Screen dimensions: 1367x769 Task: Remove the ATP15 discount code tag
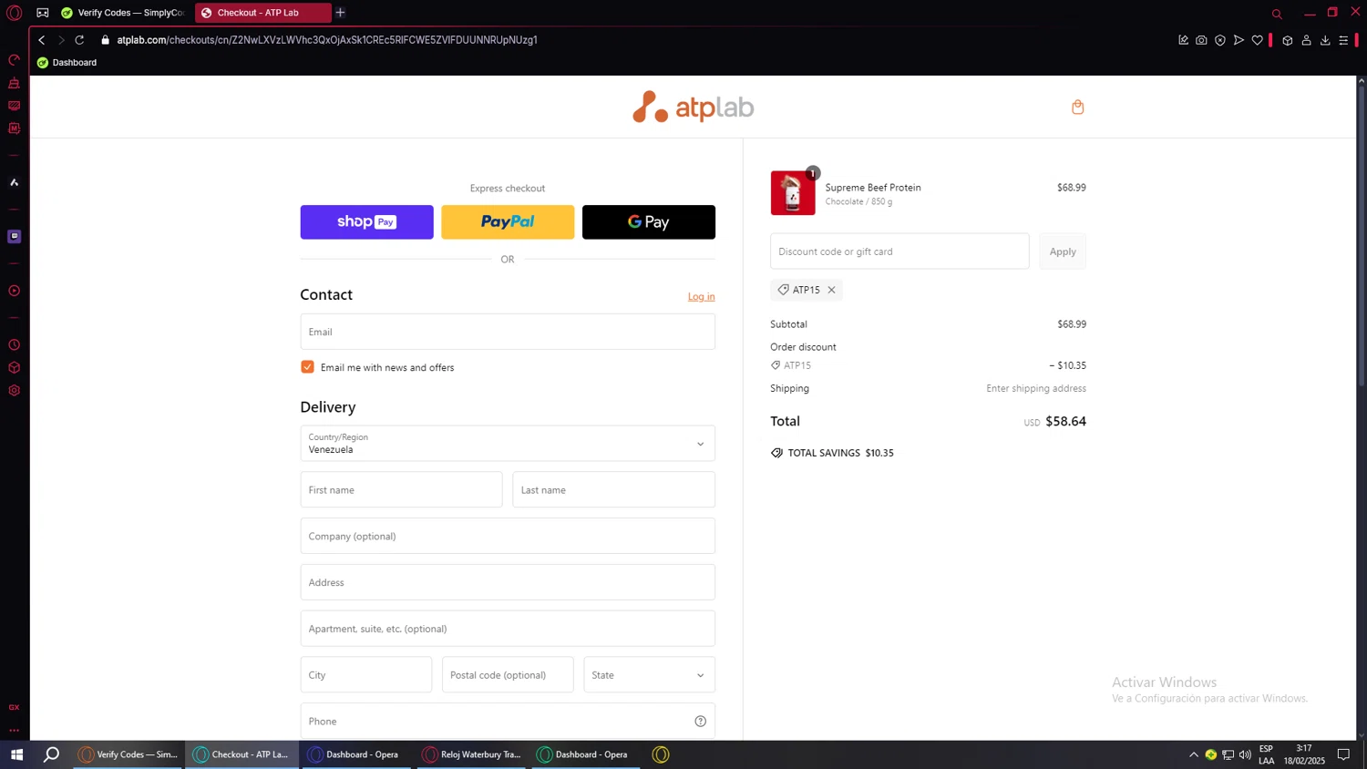[x=831, y=290]
